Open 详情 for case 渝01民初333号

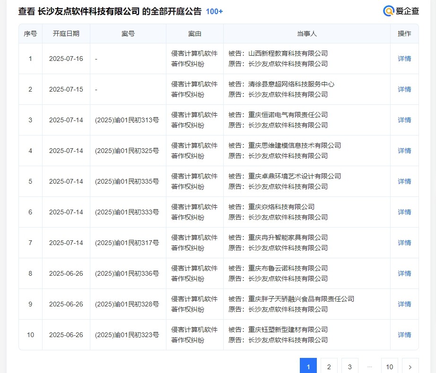(404, 212)
